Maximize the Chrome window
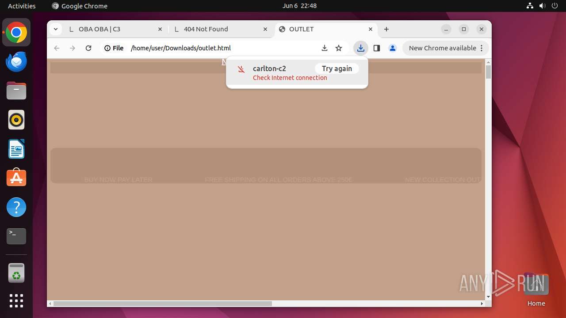 (464, 29)
